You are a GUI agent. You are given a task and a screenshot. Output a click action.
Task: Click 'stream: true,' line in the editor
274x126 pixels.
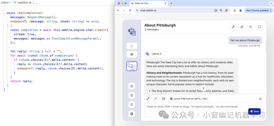pos(25,34)
